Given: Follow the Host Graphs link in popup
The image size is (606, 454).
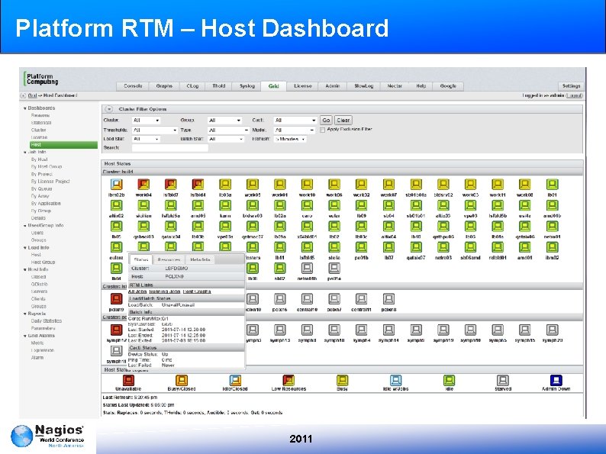Looking at the screenshot, I should tap(197, 291).
